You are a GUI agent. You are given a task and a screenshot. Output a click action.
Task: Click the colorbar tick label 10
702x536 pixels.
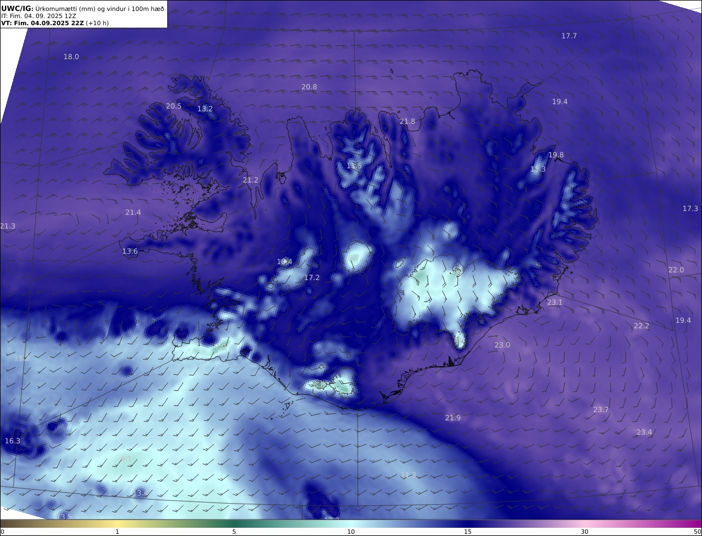351,532
